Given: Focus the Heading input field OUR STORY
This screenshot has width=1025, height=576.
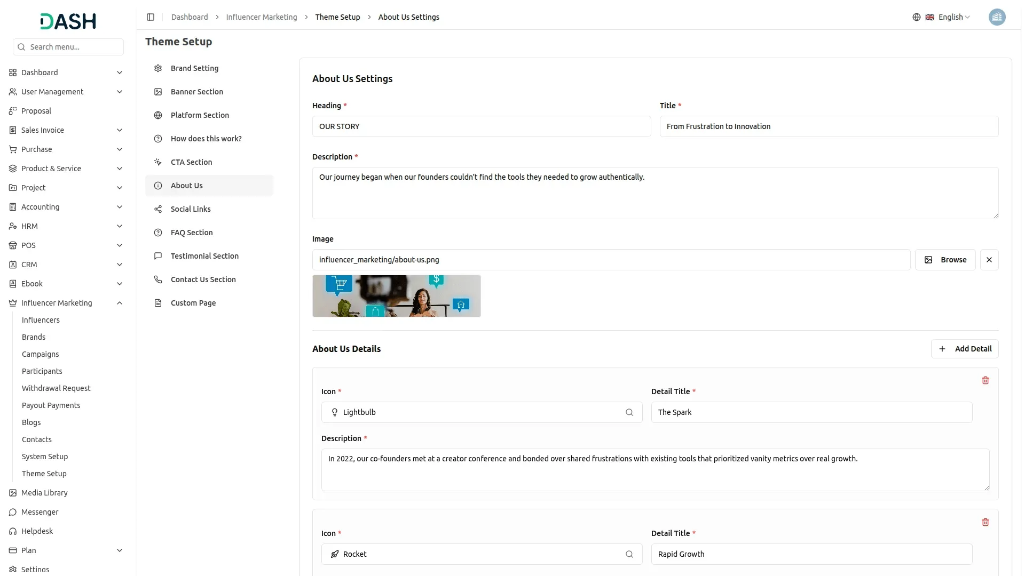Looking at the screenshot, I should click(481, 126).
